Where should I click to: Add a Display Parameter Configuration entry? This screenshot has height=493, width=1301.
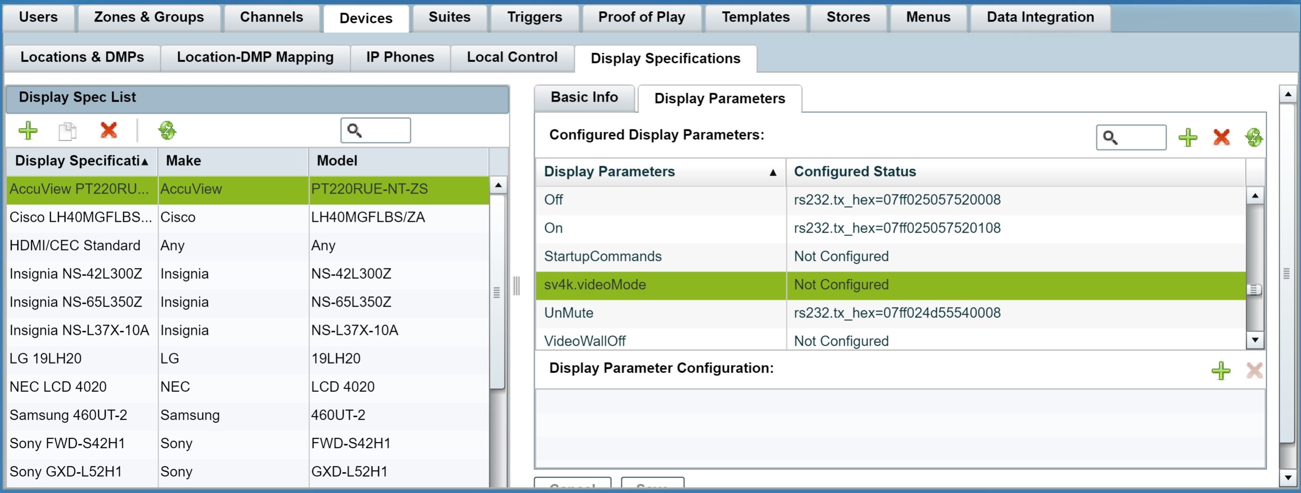(x=1221, y=372)
